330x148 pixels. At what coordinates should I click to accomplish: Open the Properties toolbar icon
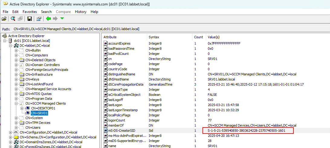point(39,19)
